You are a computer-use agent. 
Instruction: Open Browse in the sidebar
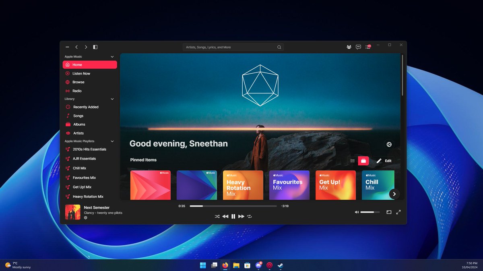(x=90, y=82)
